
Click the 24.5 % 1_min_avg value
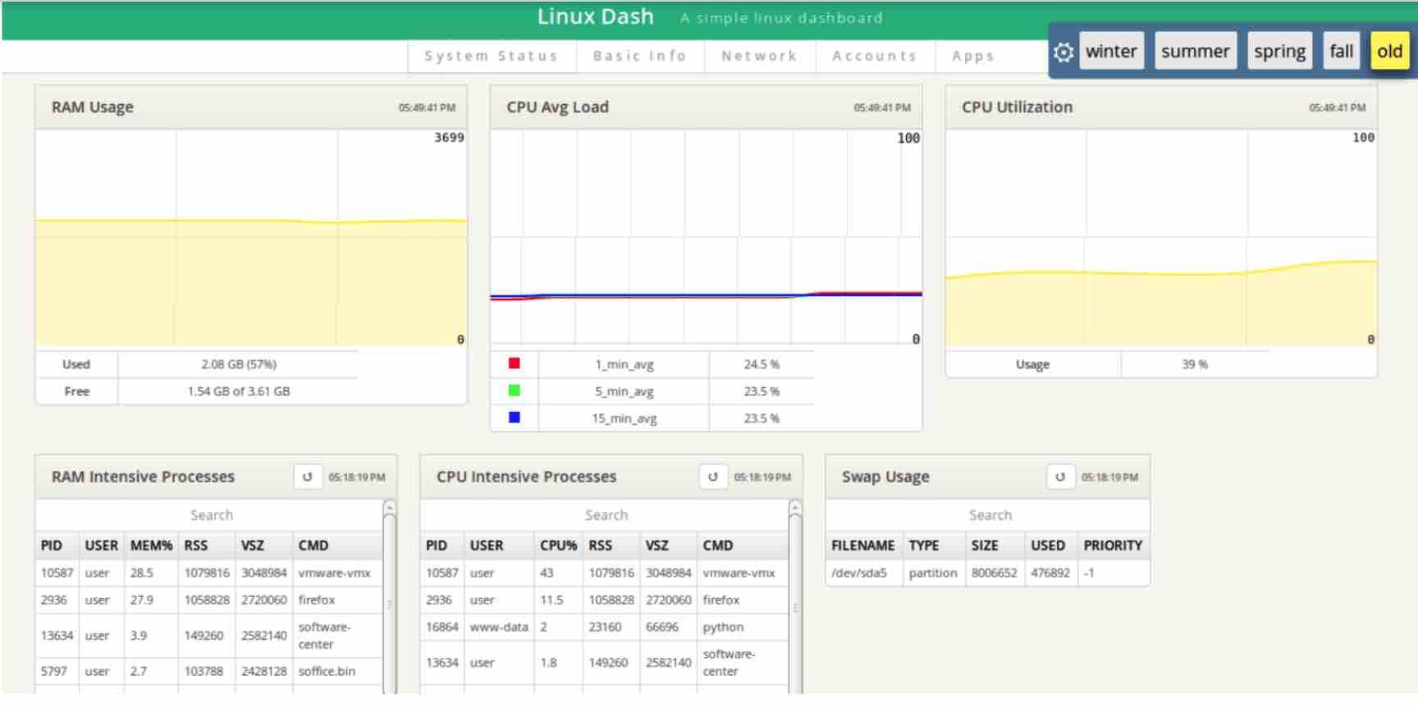click(x=762, y=364)
